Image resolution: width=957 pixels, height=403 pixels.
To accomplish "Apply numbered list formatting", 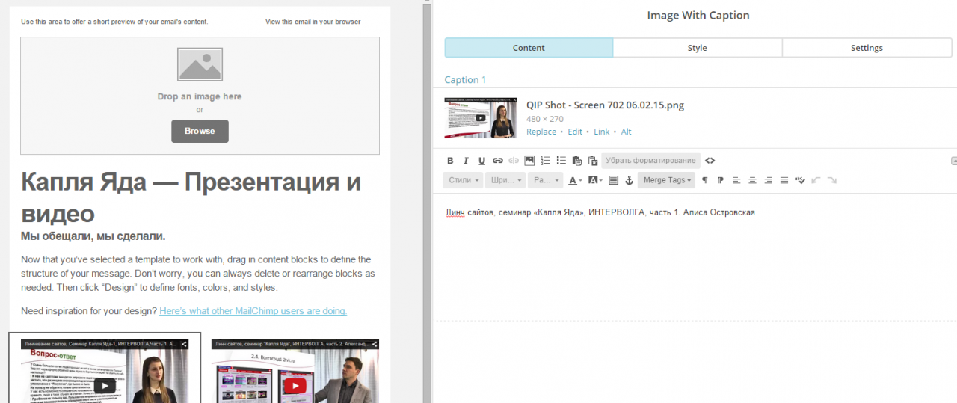I will coord(546,161).
